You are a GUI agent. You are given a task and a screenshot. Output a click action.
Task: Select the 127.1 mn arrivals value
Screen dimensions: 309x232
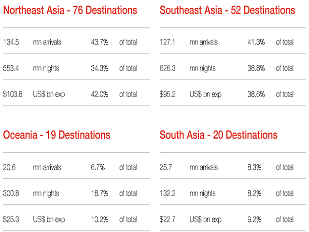[x=168, y=43]
